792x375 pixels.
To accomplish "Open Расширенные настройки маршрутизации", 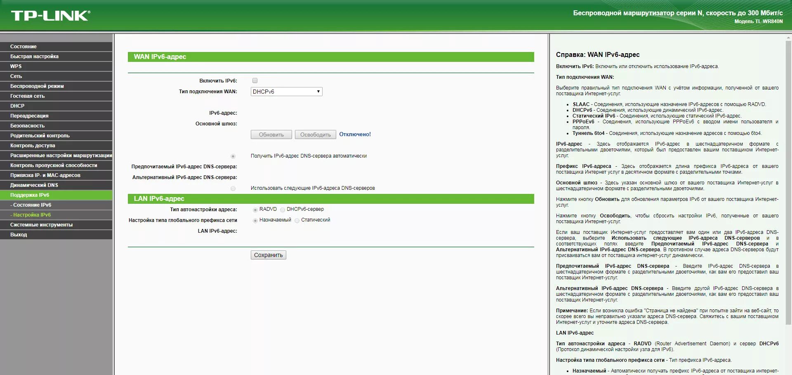I will coord(56,156).
